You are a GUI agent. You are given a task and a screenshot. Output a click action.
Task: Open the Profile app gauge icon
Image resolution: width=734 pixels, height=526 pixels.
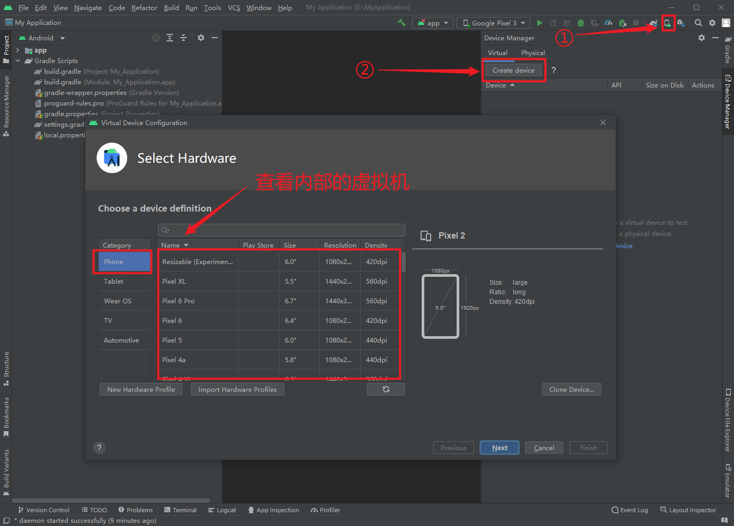pos(608,23)
